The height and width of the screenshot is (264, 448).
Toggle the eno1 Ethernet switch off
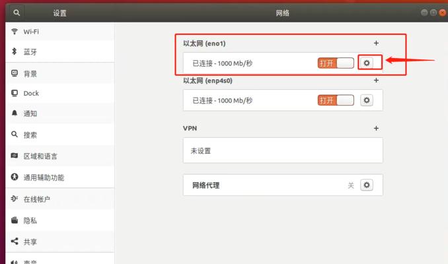(336, 63)
